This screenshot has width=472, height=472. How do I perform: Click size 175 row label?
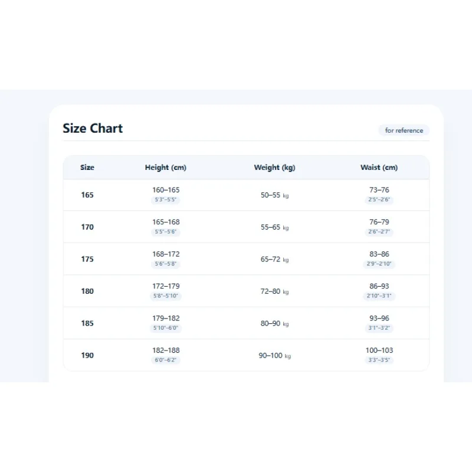[x=87, y=259]
